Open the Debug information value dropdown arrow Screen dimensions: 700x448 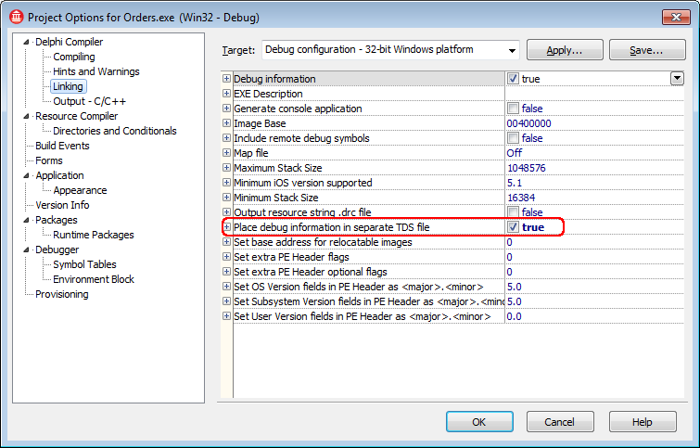[677, 79]
